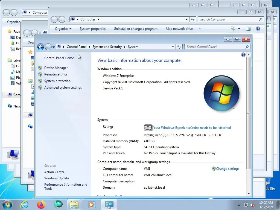Screen dimensions: 280x210
Task: Change view icon in Computer window
Action: point(233,29)
